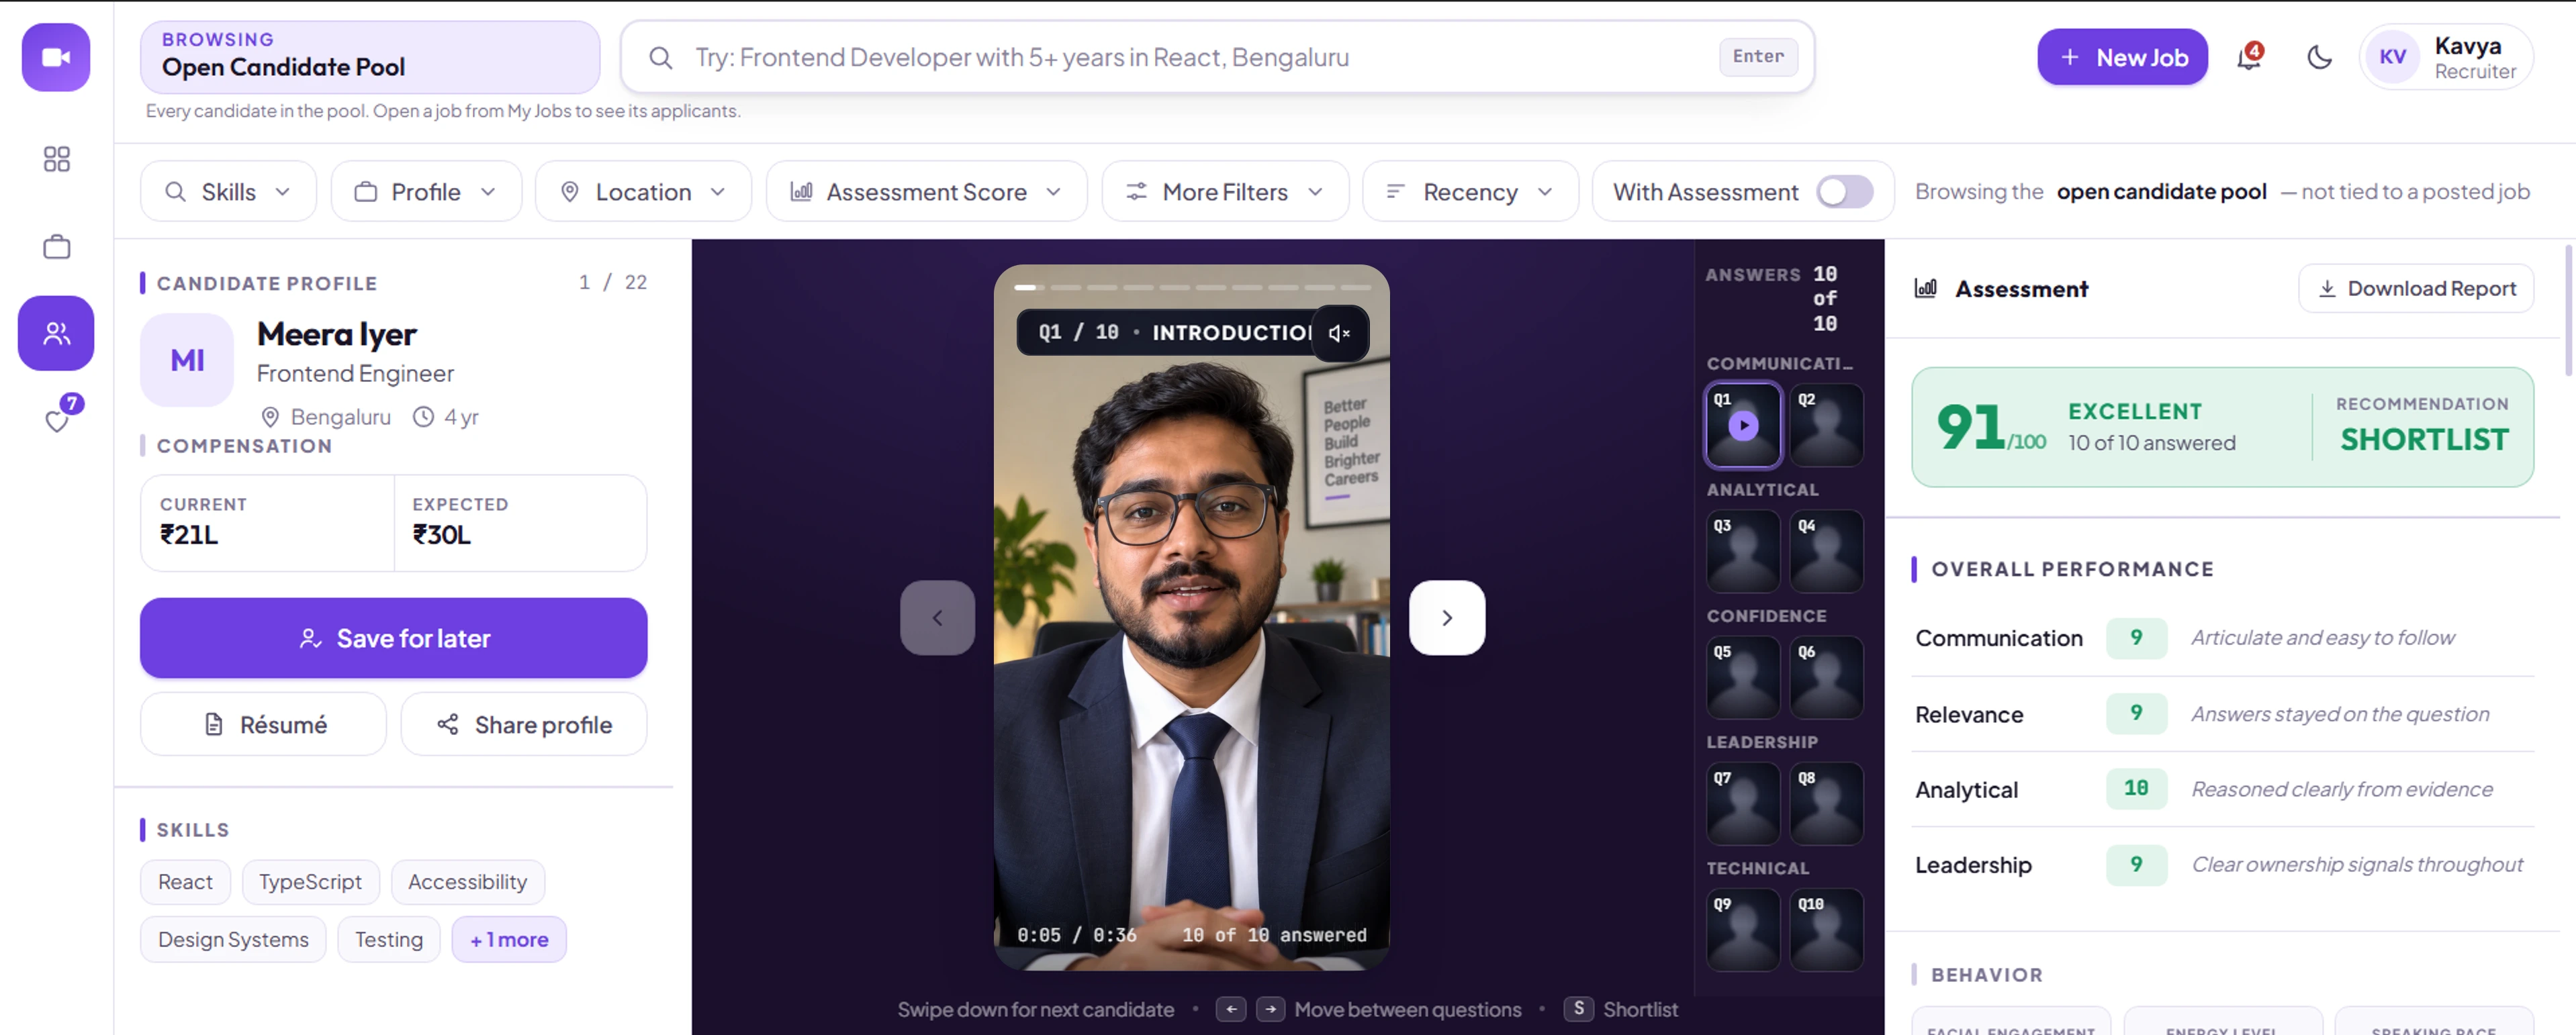This screenshot has height=1035, width=2576.
Task: Expand More Filters dropdown
Action: (x=1225, y=191)
